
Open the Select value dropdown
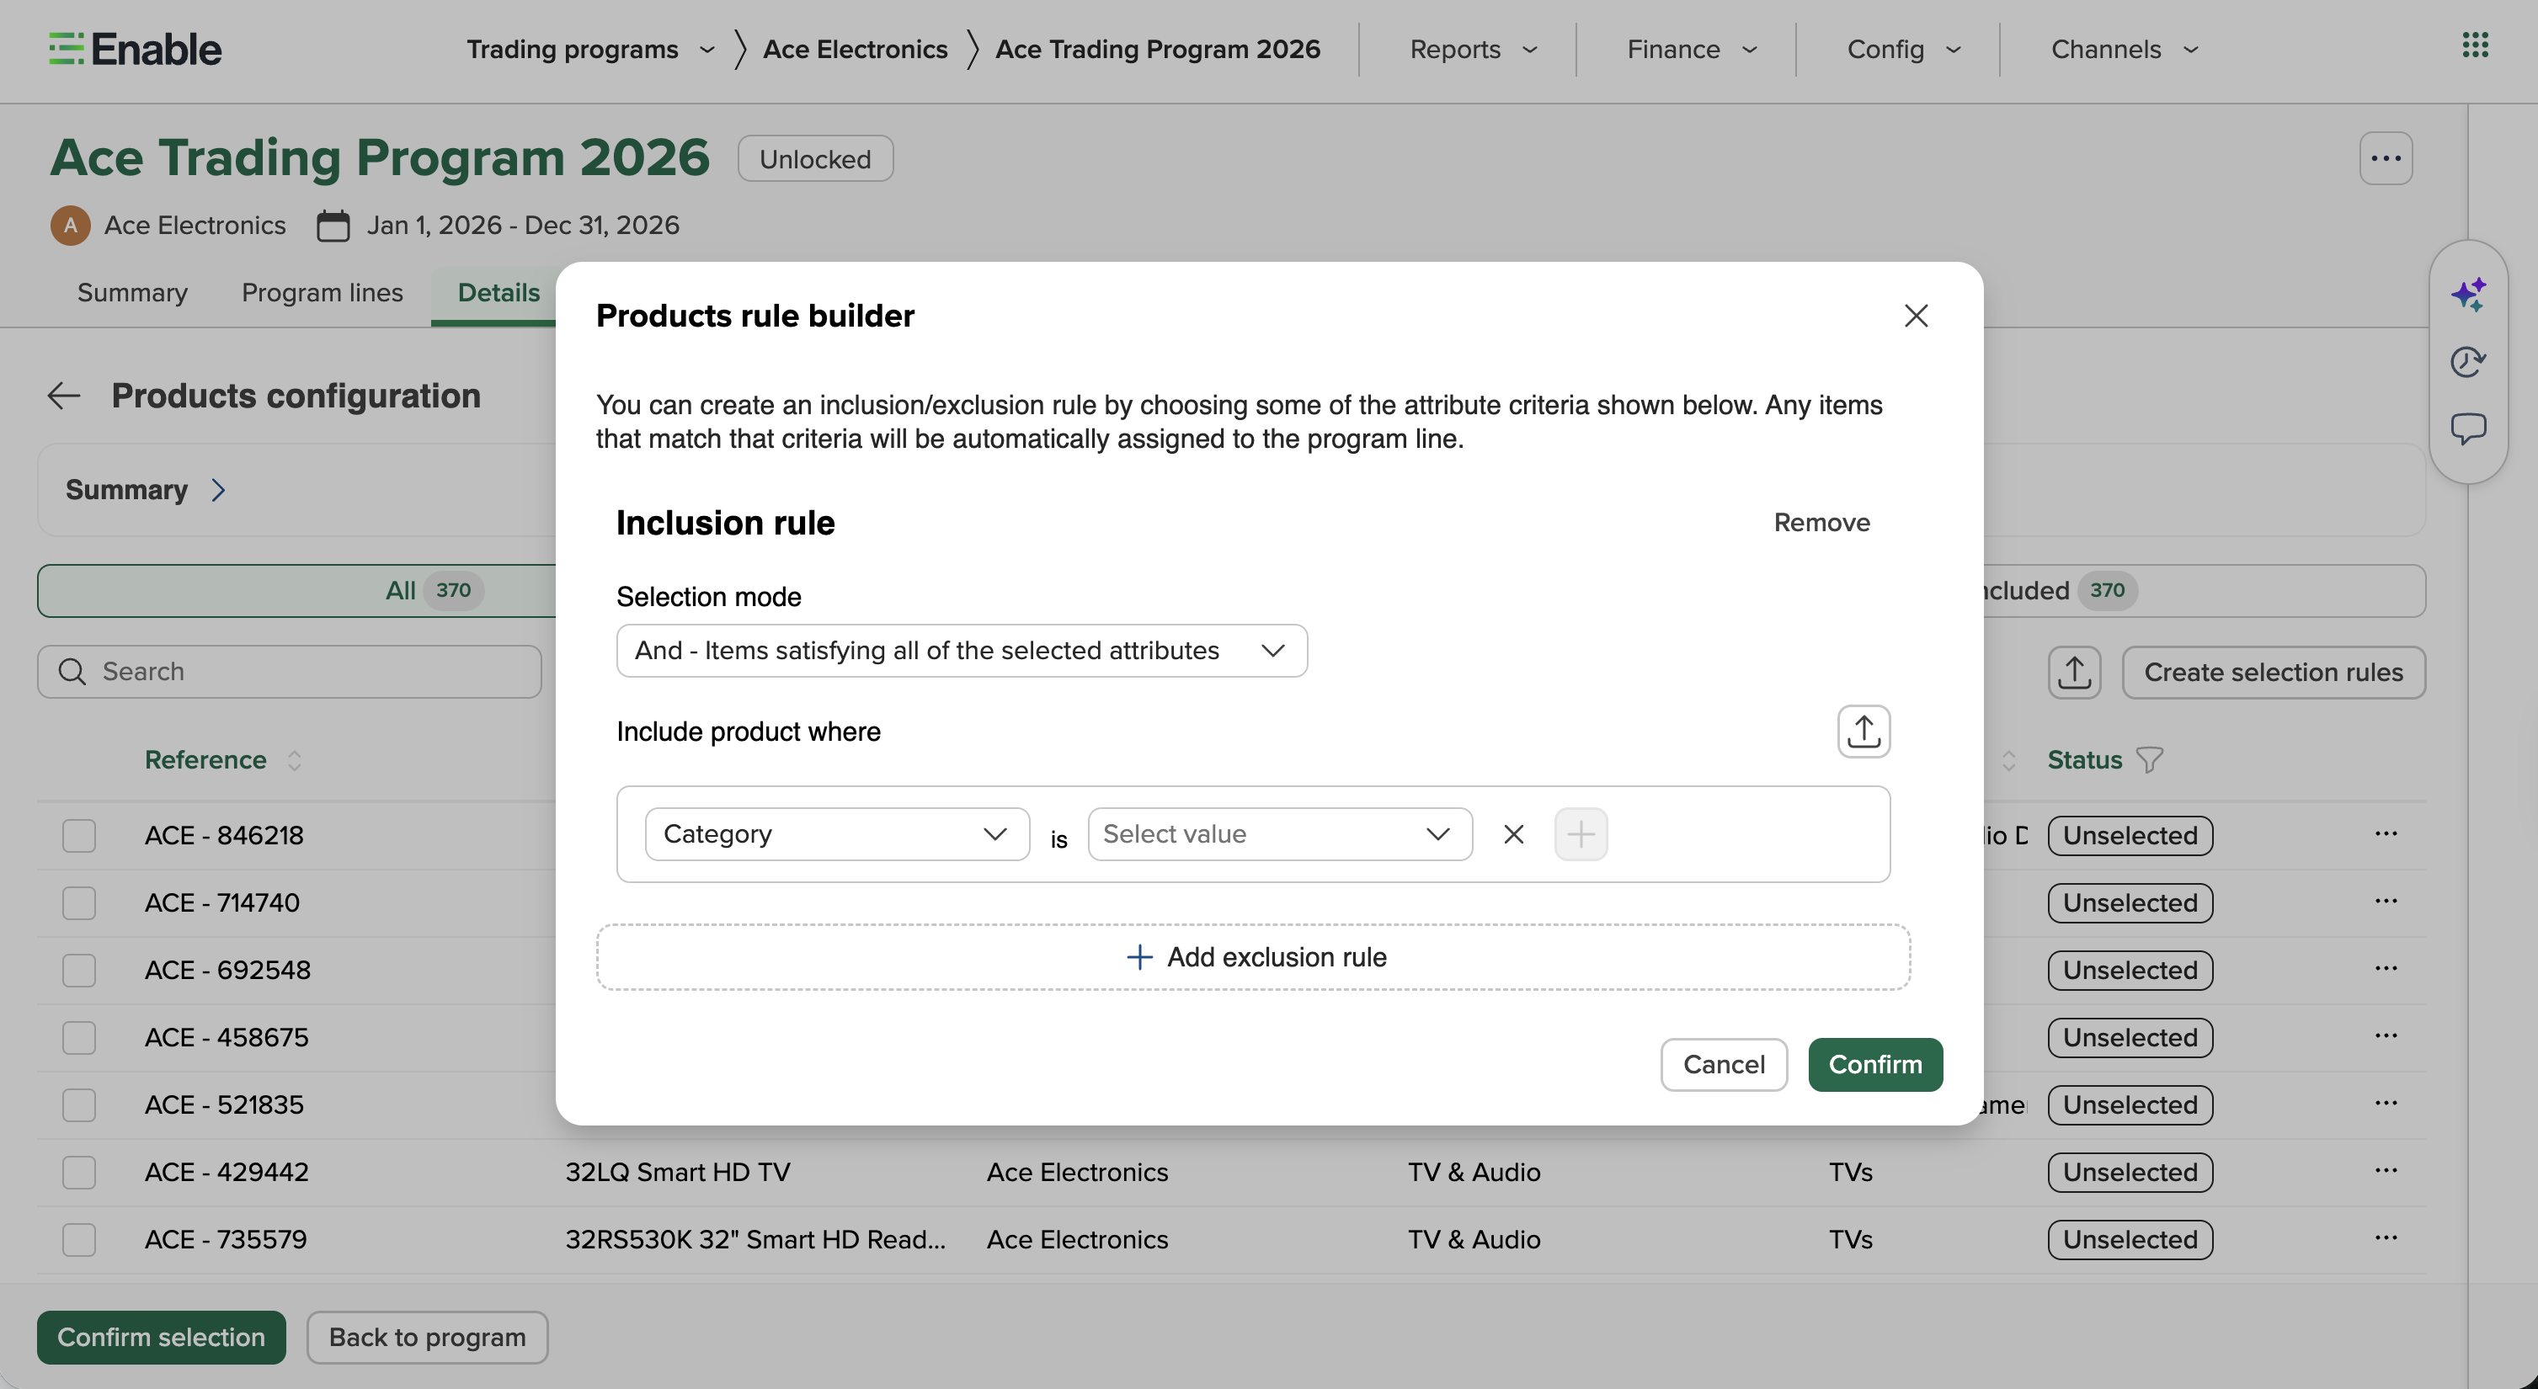click(x=1279, y=834)
